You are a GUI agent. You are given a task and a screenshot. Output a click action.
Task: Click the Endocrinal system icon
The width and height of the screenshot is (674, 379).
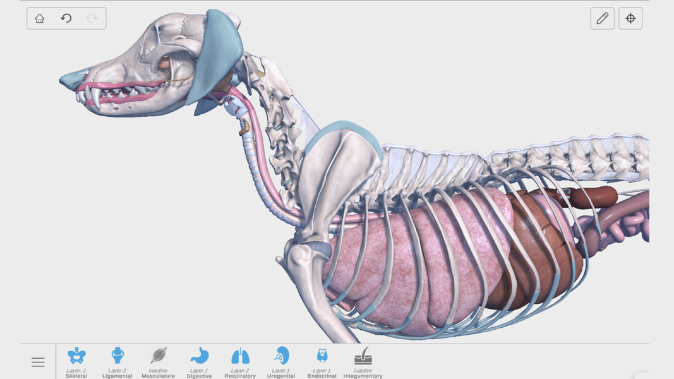(x=322, y=357)
